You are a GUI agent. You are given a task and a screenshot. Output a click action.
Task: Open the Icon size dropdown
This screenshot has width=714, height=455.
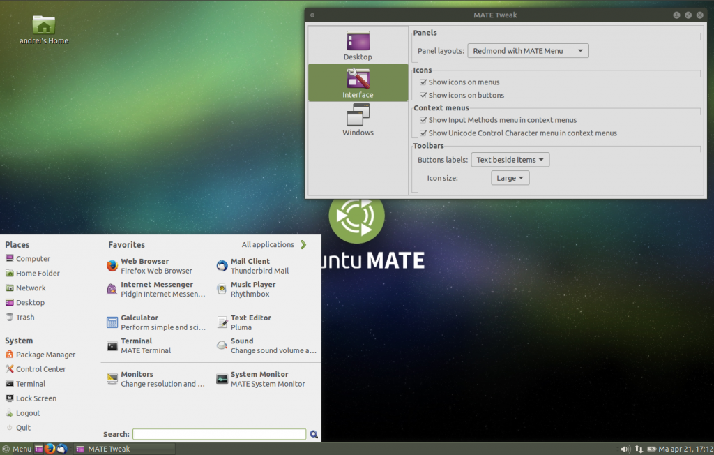(x=510, y=177)
